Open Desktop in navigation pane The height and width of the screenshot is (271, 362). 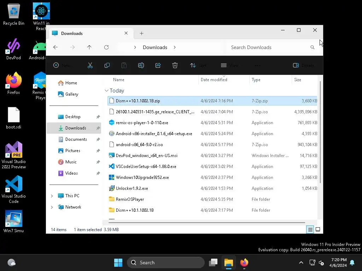click(x=73, y=116)
